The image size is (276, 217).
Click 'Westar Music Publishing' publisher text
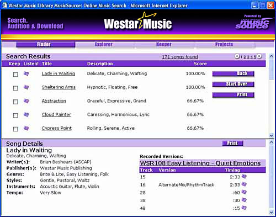[66, 168]
